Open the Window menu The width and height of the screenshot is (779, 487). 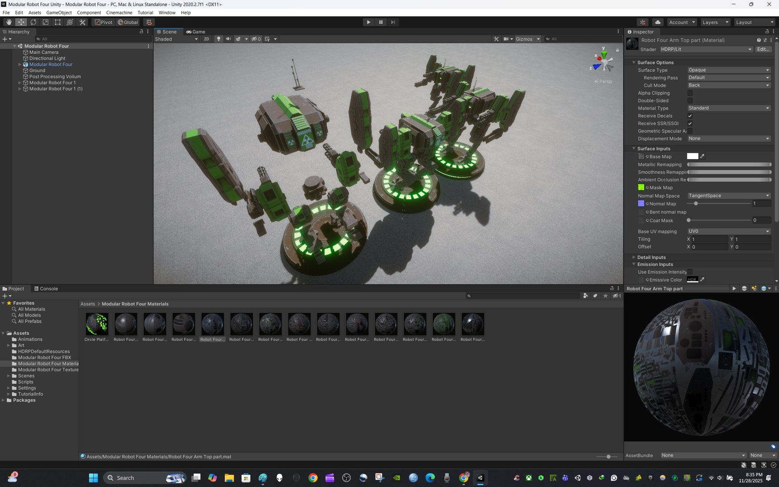pyautogui.click(x=167, y=13)
